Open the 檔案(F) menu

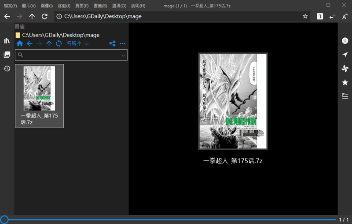[x=10, y=6]
